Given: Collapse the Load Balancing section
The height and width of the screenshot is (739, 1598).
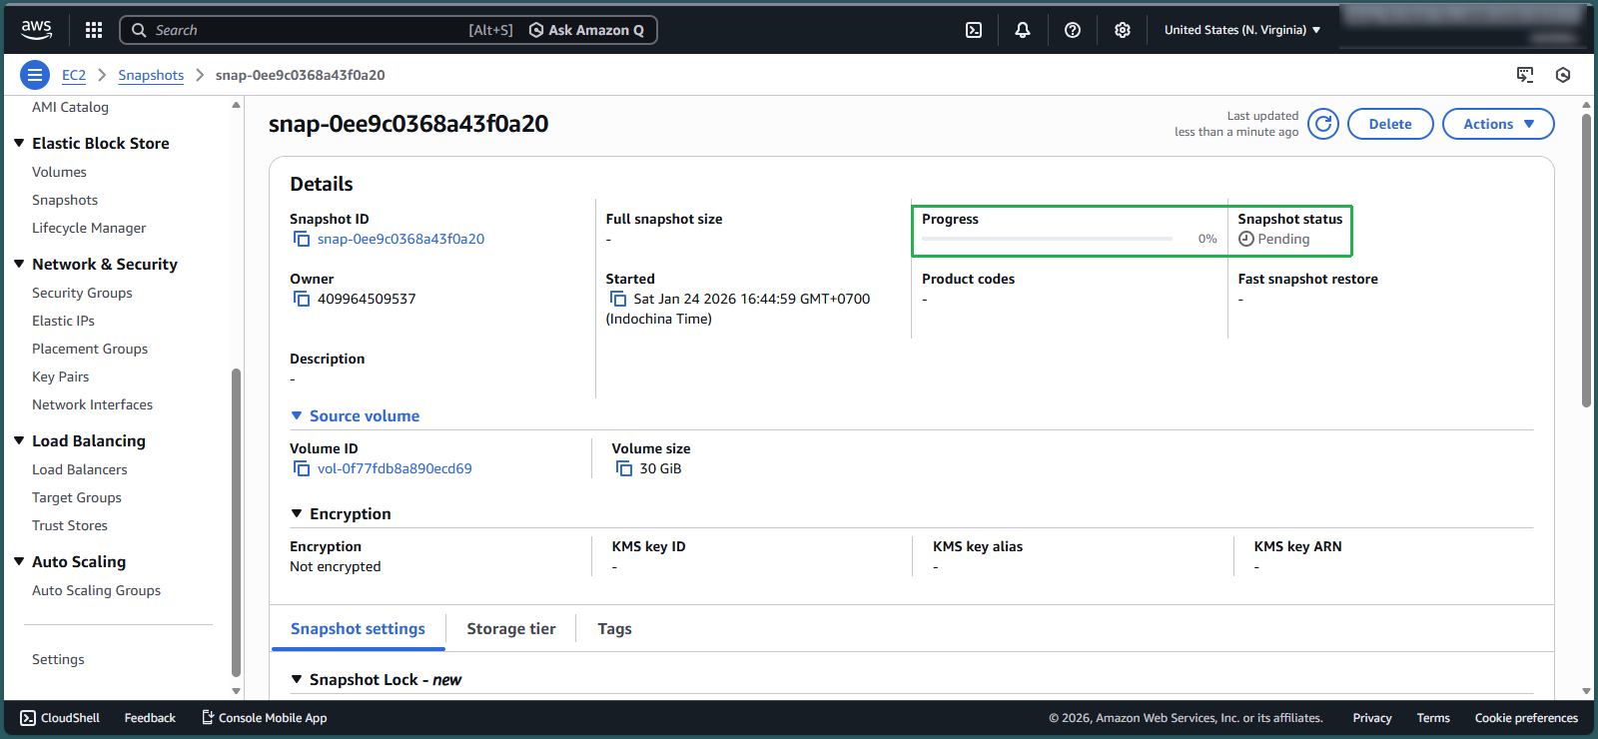Looking at the screenshot, I should (19, 440).
